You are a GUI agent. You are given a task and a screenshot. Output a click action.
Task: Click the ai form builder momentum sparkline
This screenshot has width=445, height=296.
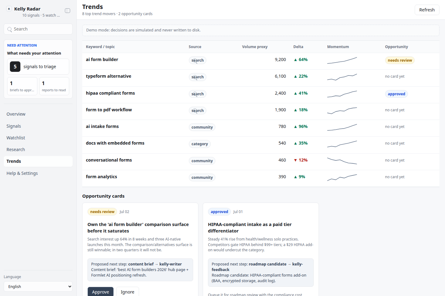[x=342, y=60]
